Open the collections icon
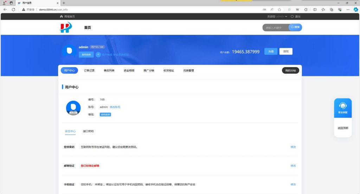This screenshot has height=194, width=360. coord(331,9)
